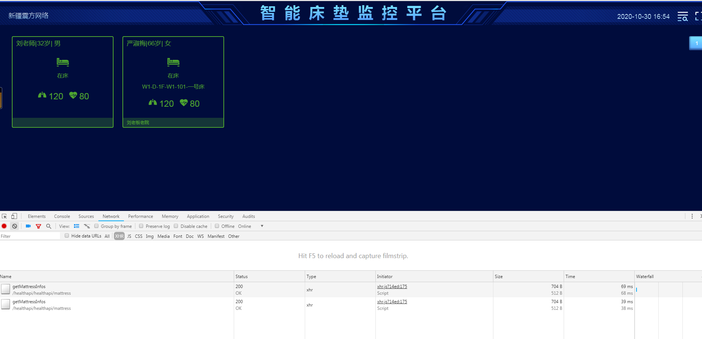Show All request types
The height and width of the screenshot is (339, 702).
(107, 236)
